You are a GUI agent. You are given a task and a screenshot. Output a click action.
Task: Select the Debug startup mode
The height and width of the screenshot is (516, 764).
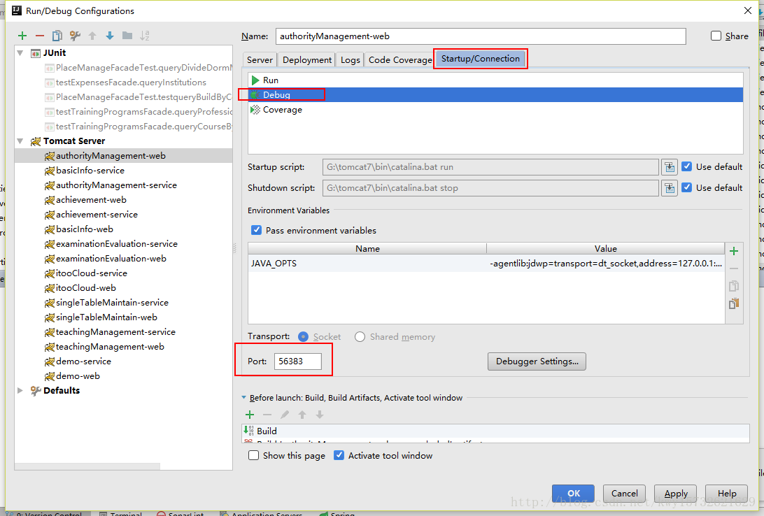click(x=495, y=95)
